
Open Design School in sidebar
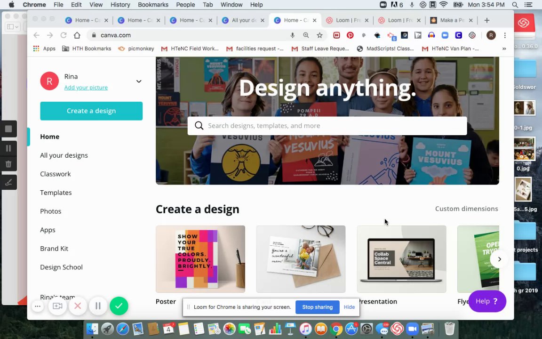tap(61, 267)
